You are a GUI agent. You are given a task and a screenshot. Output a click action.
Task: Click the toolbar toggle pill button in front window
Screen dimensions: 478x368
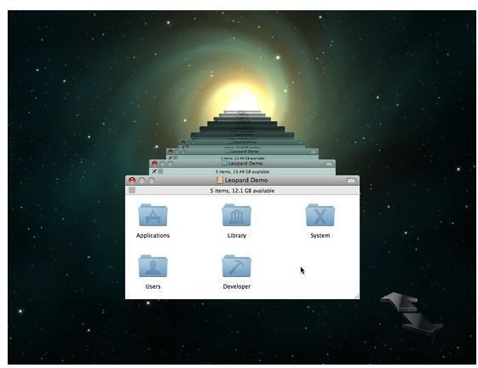pos(351,181)
